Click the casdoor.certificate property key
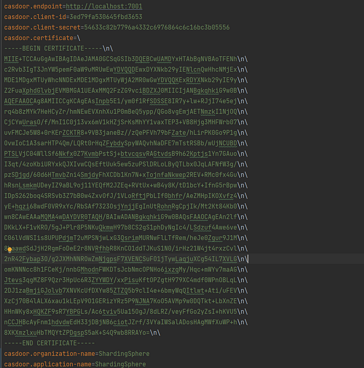 click(37, 37)
